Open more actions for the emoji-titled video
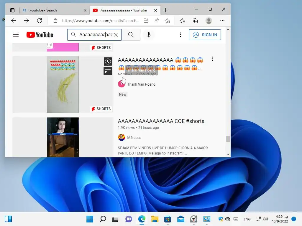This screenshot has width=302, height=226. click(x=213, y=59)
